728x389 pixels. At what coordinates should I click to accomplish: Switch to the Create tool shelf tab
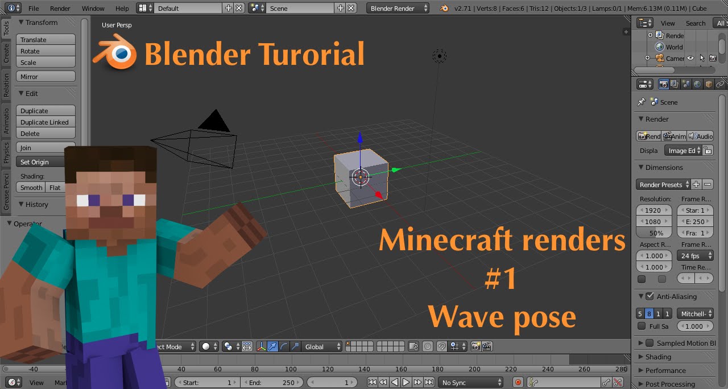pos(6,54)
